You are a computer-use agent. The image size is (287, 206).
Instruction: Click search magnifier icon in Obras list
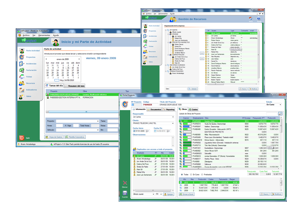(280, 114)
